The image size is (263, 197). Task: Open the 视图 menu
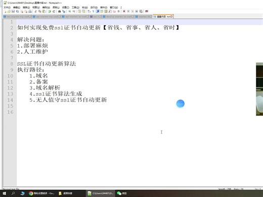[x=36, y=8]
